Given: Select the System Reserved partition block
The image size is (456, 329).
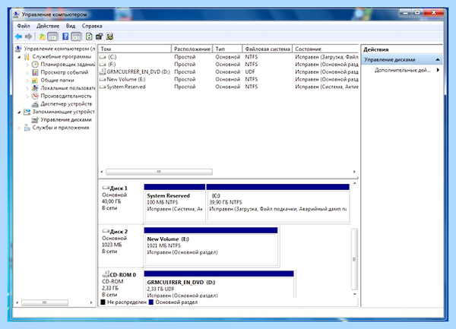Looking at the screenshot, I should [x=175, y=203].
